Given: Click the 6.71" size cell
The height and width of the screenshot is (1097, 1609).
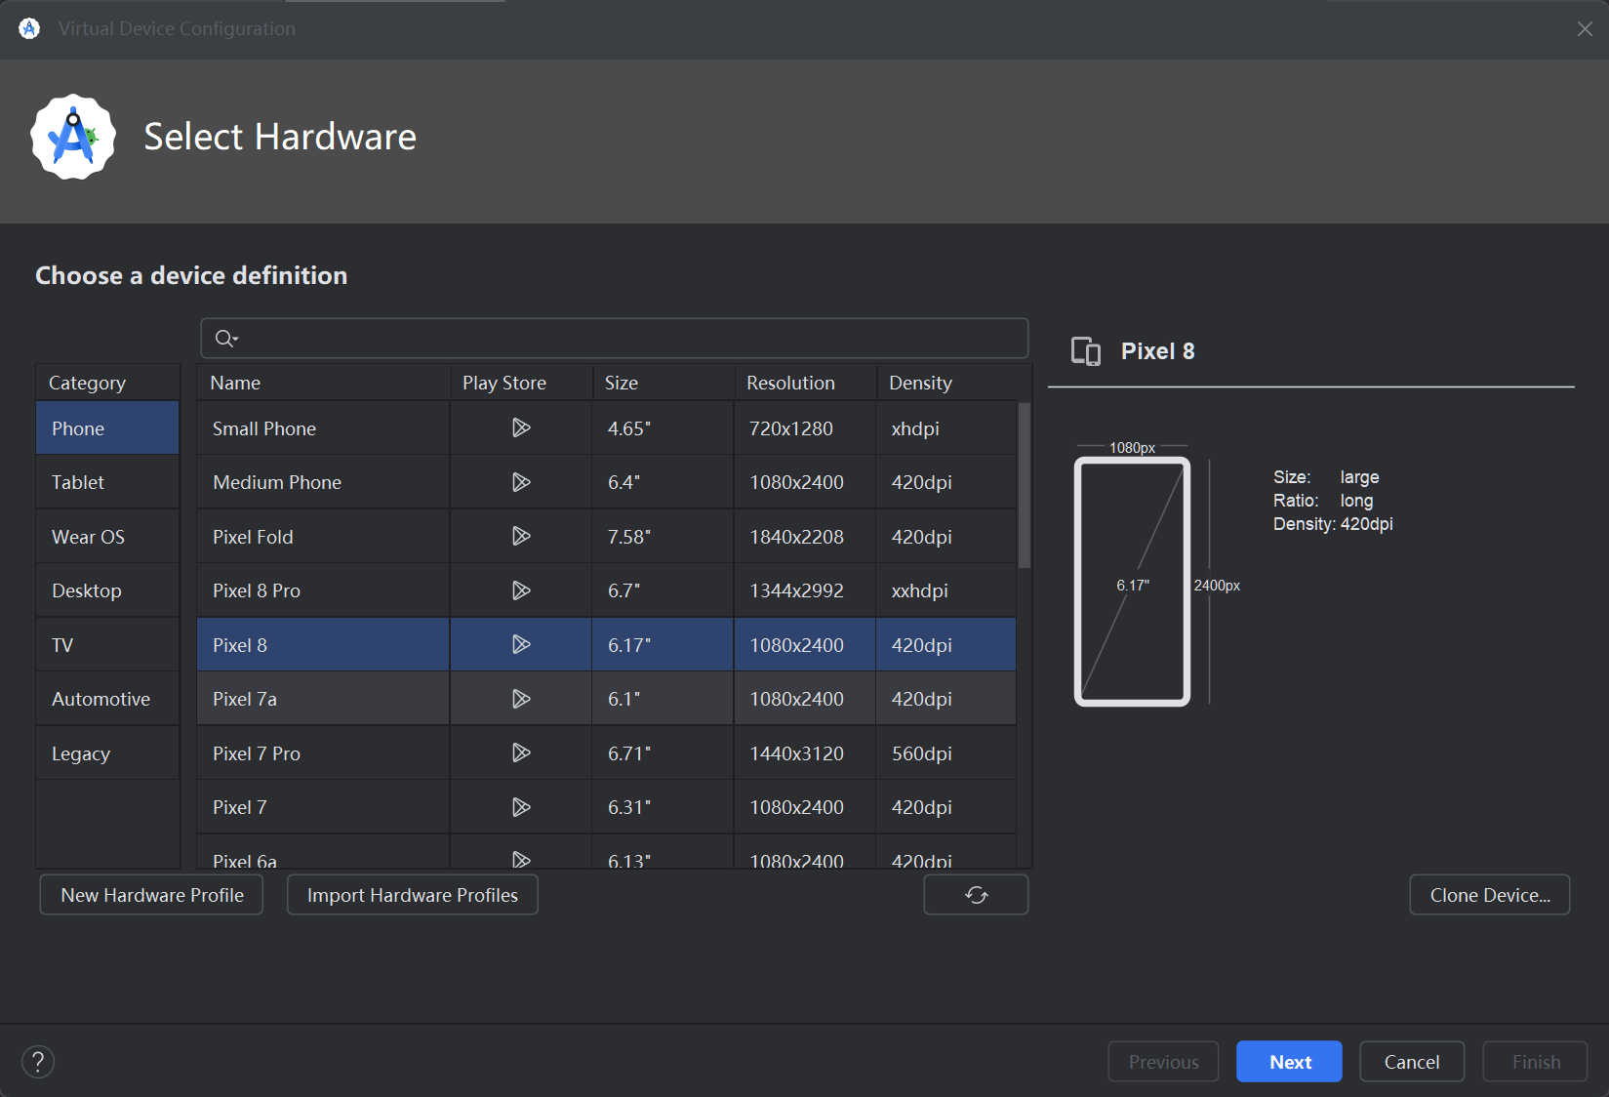Looking at the screenshot, I should coord(663,753).
